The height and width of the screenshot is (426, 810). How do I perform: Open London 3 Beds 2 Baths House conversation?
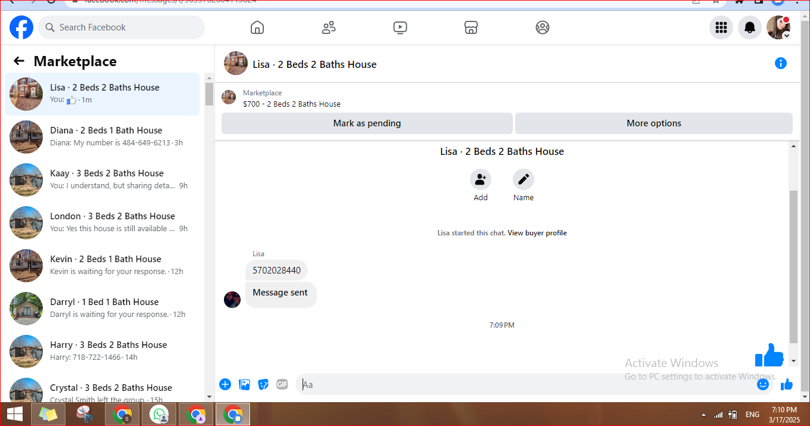[x=102, y=223]
